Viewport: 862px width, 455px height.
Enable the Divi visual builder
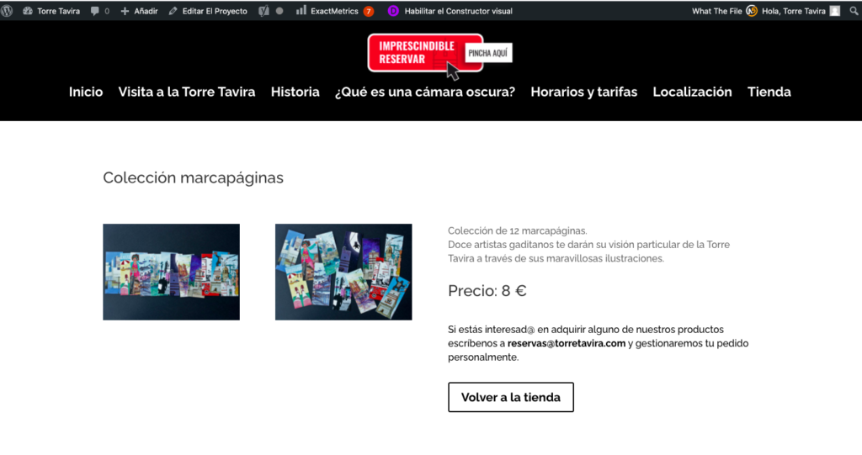(x=450, y=11)
